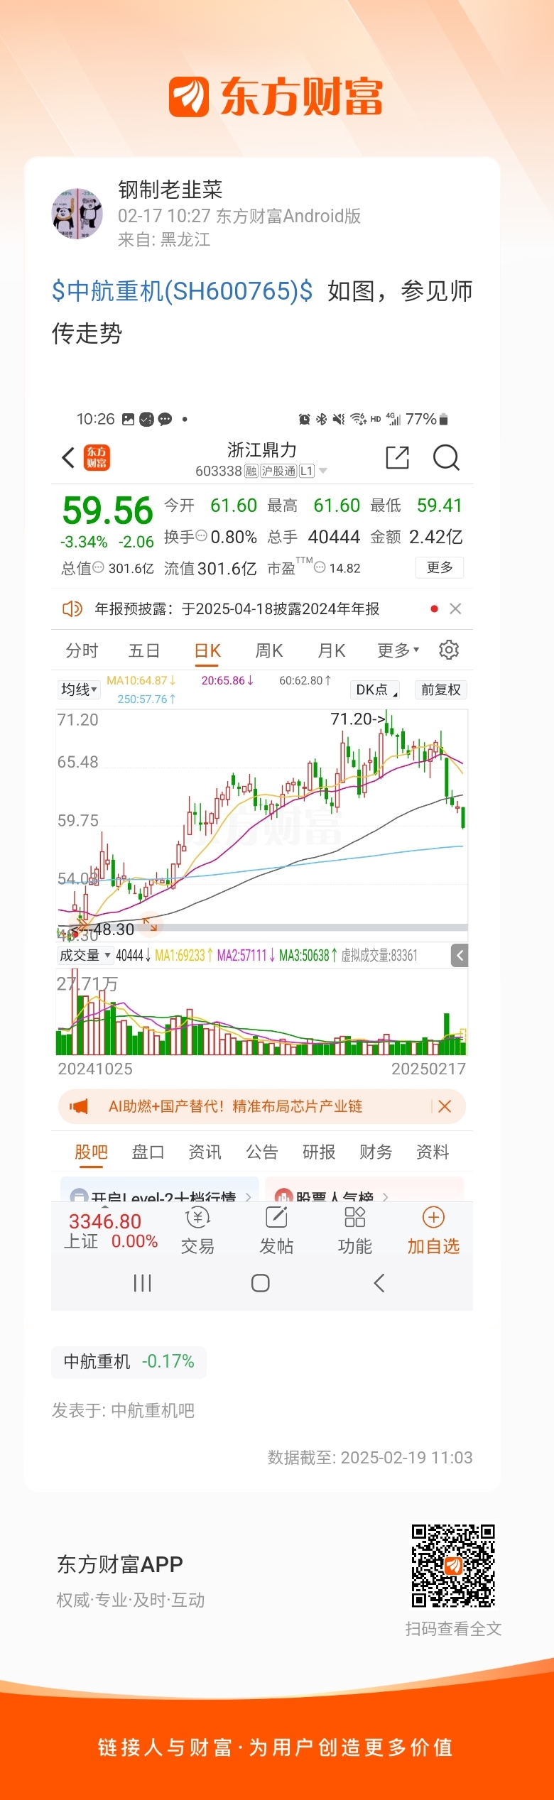Select the 分时 chart tab

click(82, 650)
